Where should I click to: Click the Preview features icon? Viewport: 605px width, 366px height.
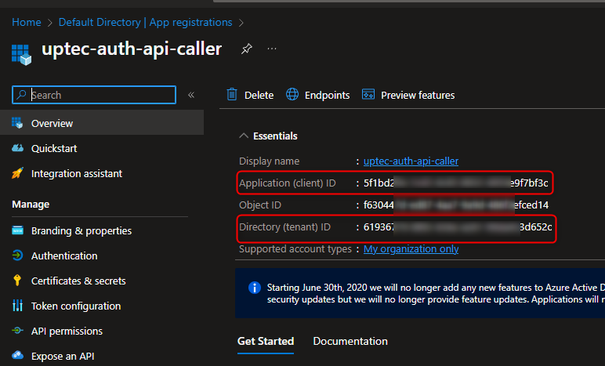[x=368, y=95]
